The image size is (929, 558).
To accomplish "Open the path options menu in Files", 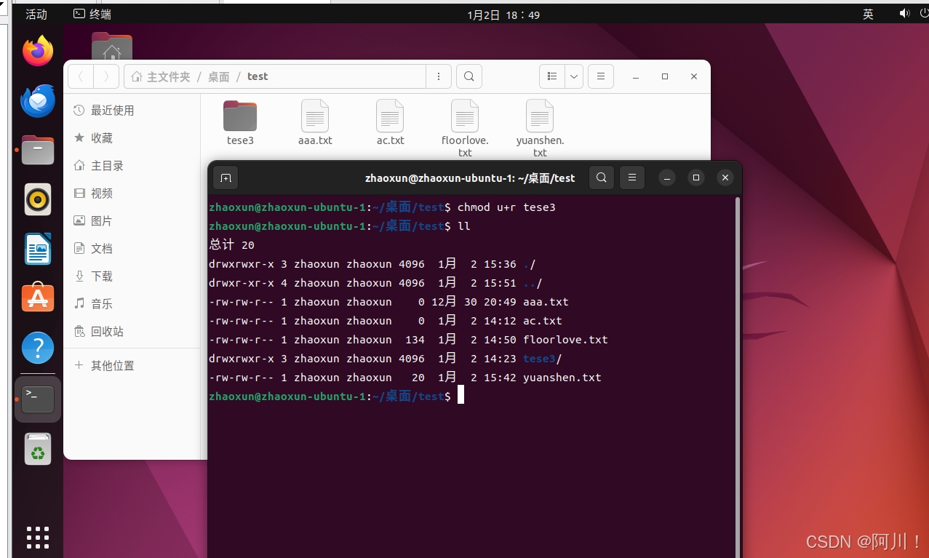I will click(x=438, y=76).
